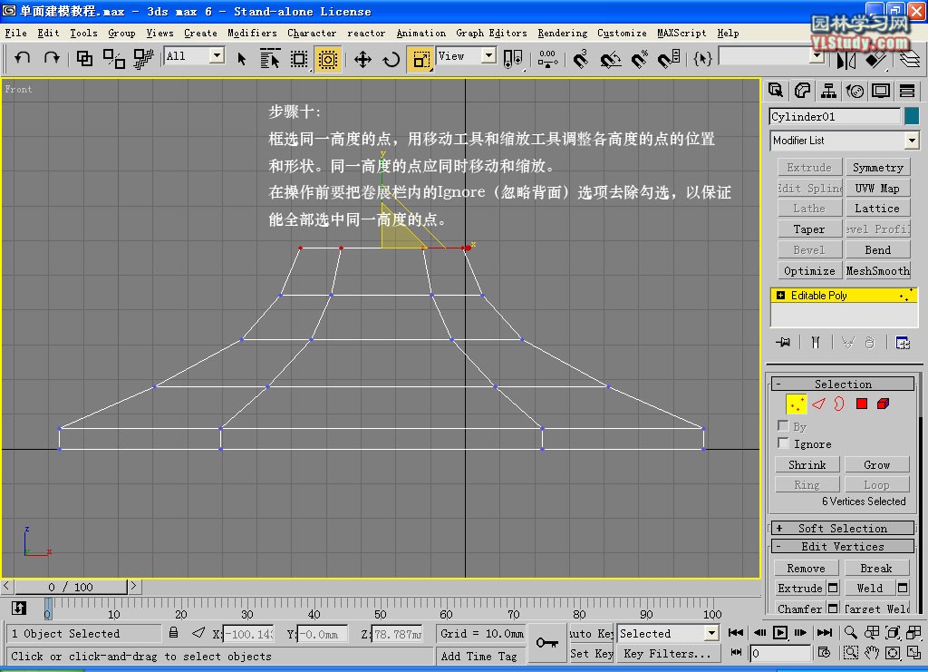Expand the Soft Selection rollout
Viewport: 928px width, 672px height.
843,528
